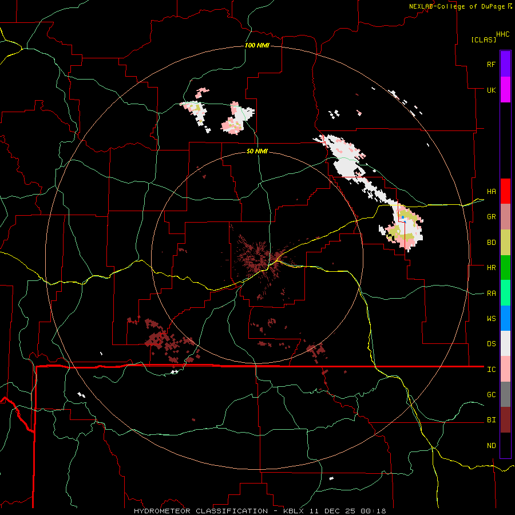Click the BI label in legend
This screenshot has height=515, width=515.
pyautogui.click(x=491, y=420)
